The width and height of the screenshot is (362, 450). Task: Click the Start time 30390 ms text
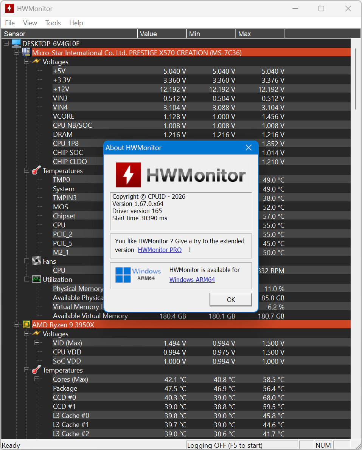[140, 218]
